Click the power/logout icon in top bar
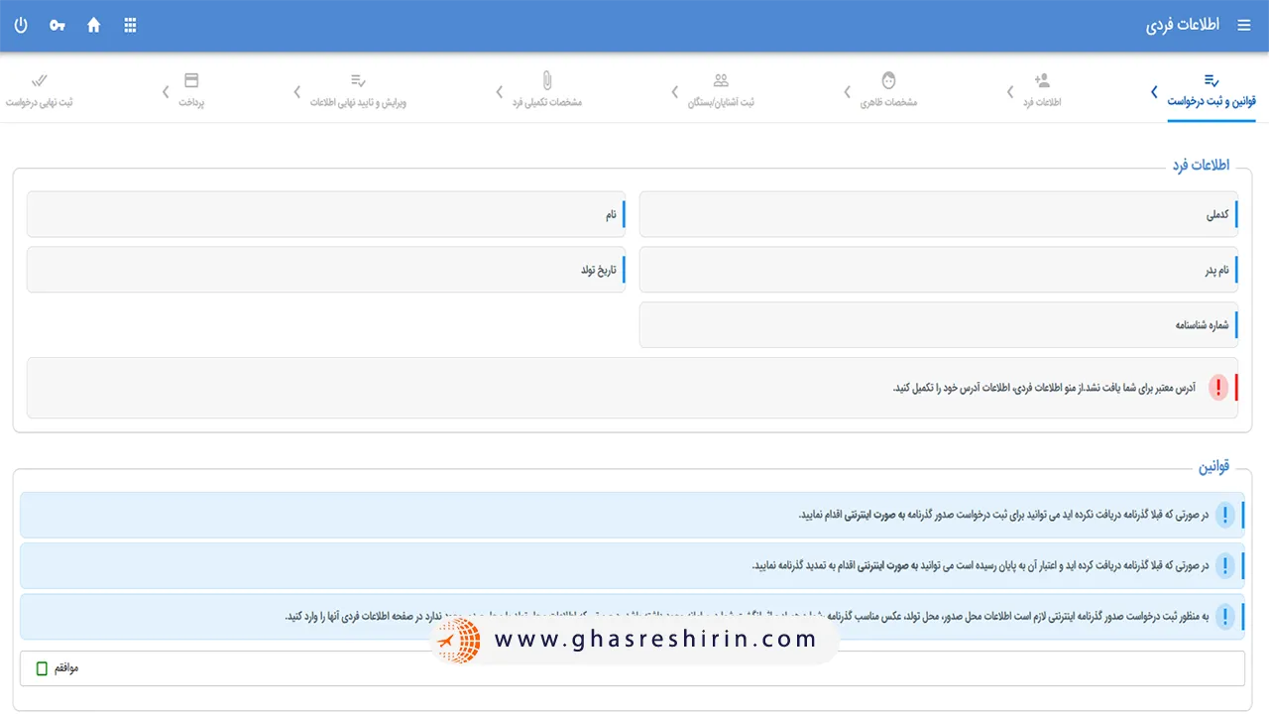Image resolution: width=1269 pixels, height=714 pixels. (21, 25)
